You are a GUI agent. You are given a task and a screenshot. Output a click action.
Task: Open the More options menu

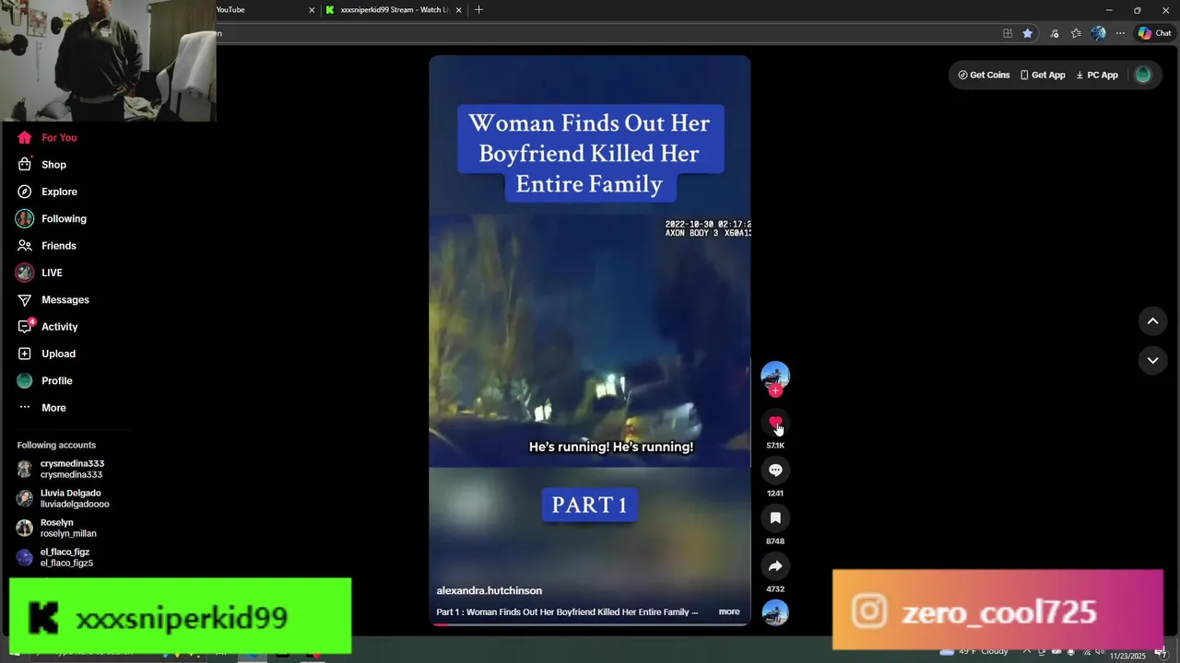(41, 408)
